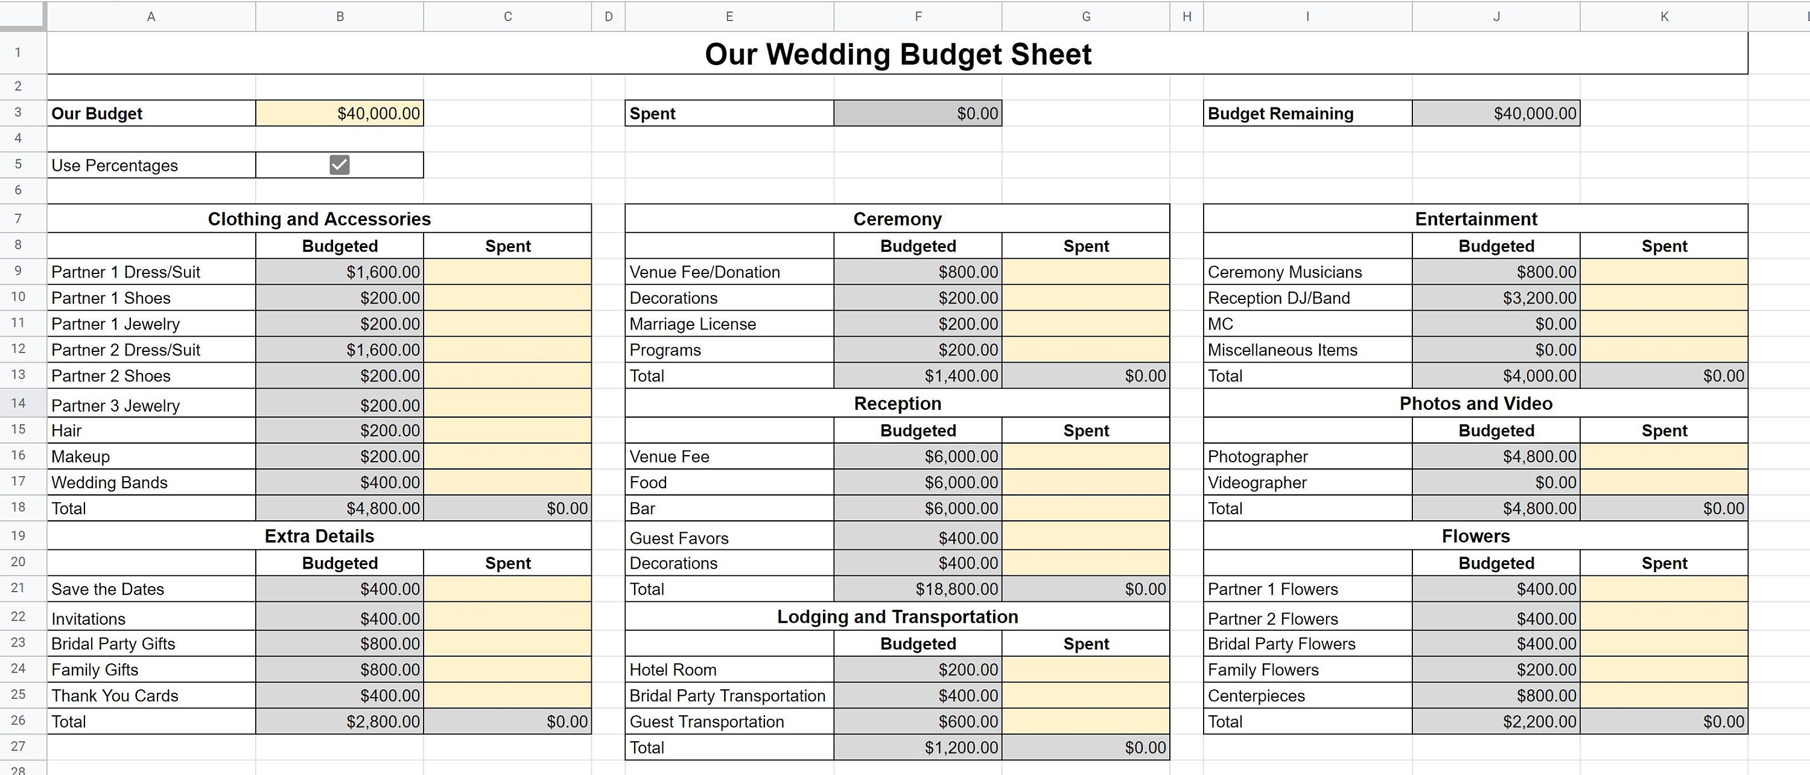
Task: Select the Centerpieces budgeted $800.00 cell
Action: [1495, 695]
